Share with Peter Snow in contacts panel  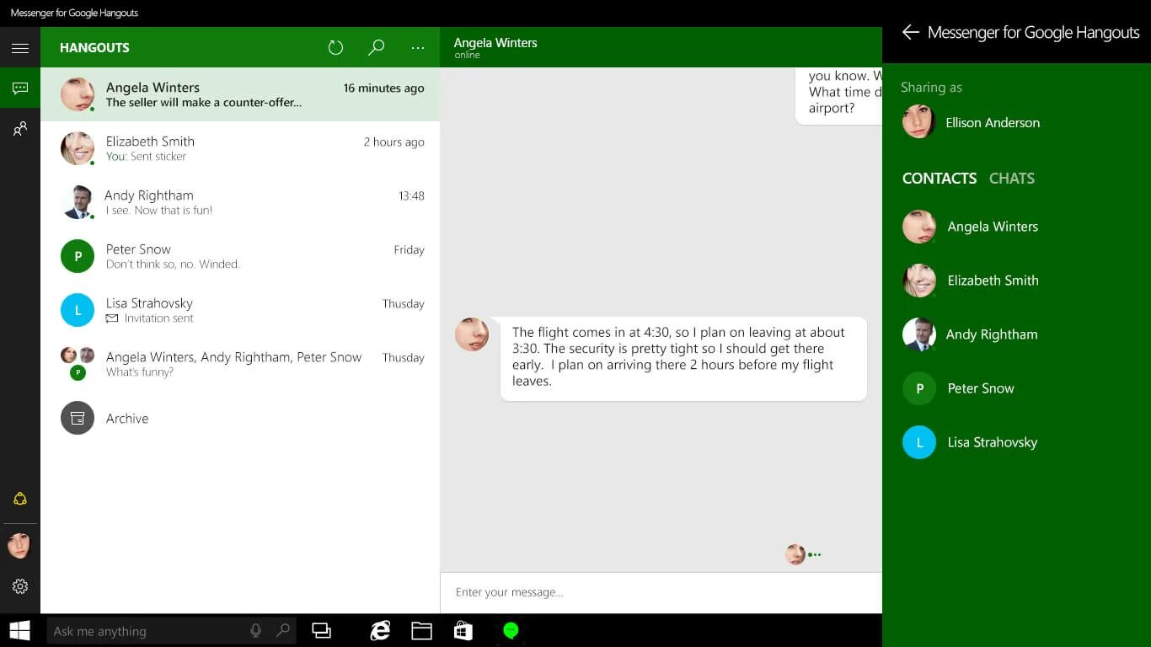point(1016,388)
